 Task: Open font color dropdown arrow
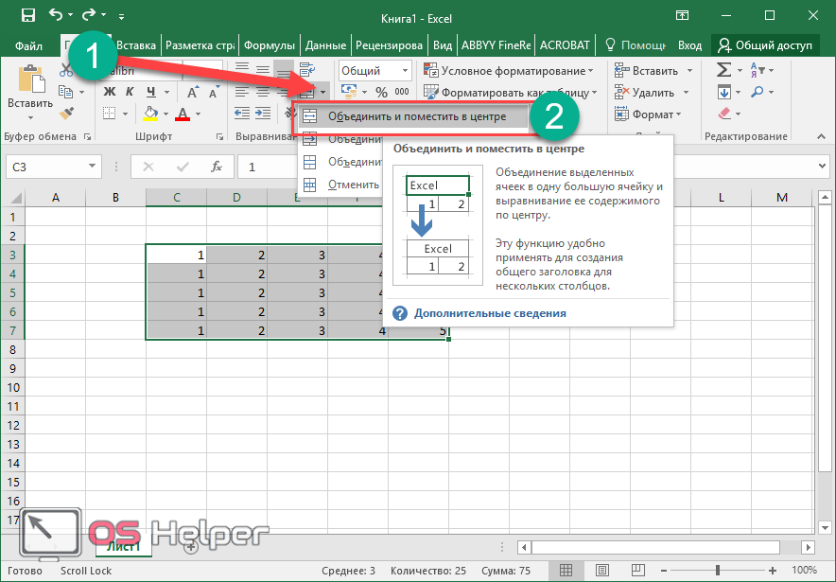coord(199,114)
